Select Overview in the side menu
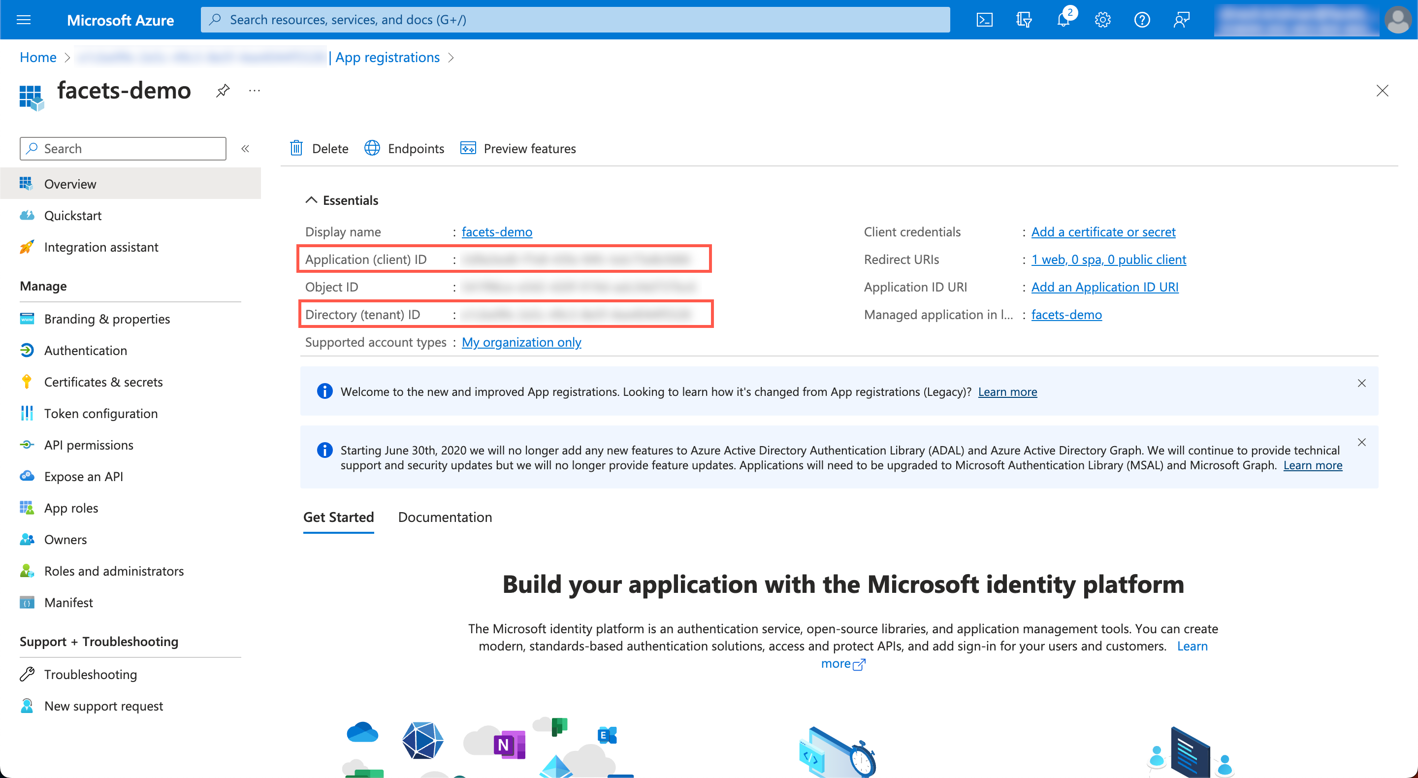This screenshot has width=1418, height=778. pos(130,184)
